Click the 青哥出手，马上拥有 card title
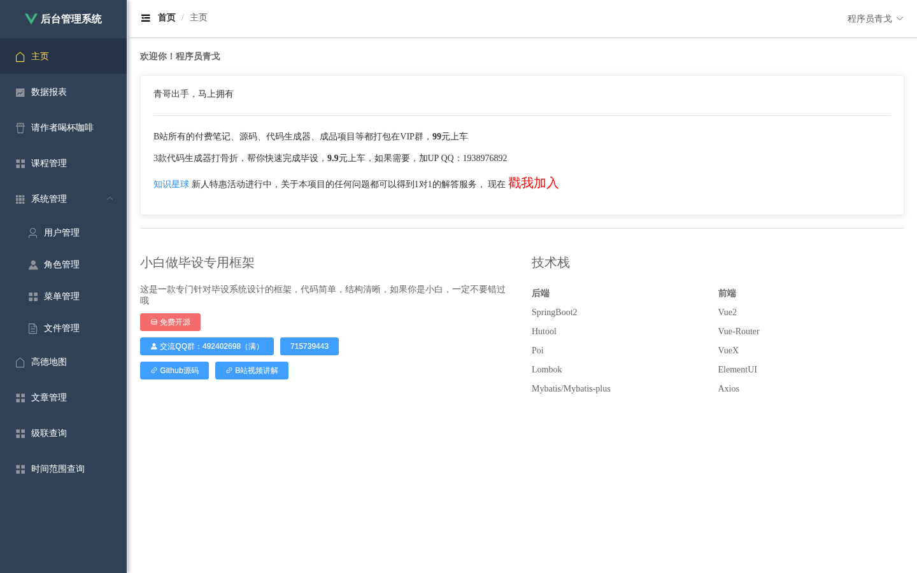 (194, 94)
